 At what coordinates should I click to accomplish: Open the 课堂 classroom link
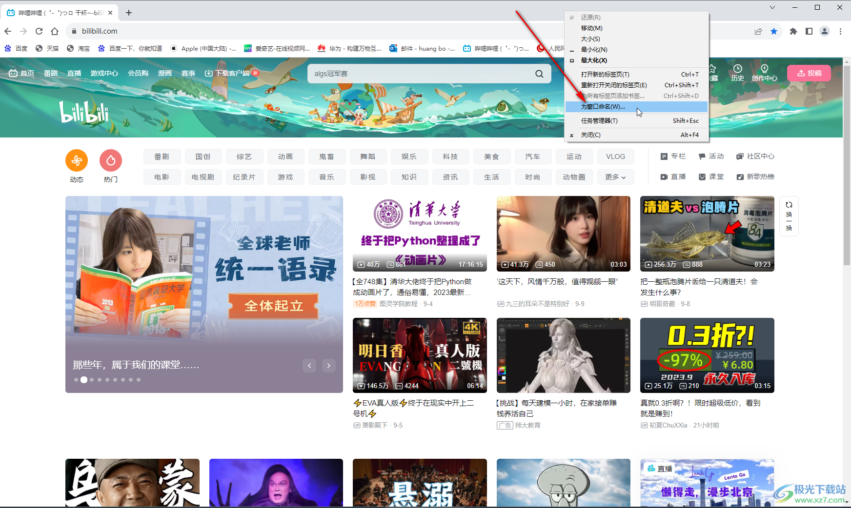click(x=711, y=177)
